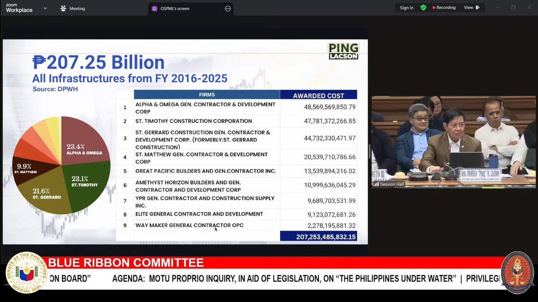Click OSPML's screen purple share icon

[x=155, y=8]
